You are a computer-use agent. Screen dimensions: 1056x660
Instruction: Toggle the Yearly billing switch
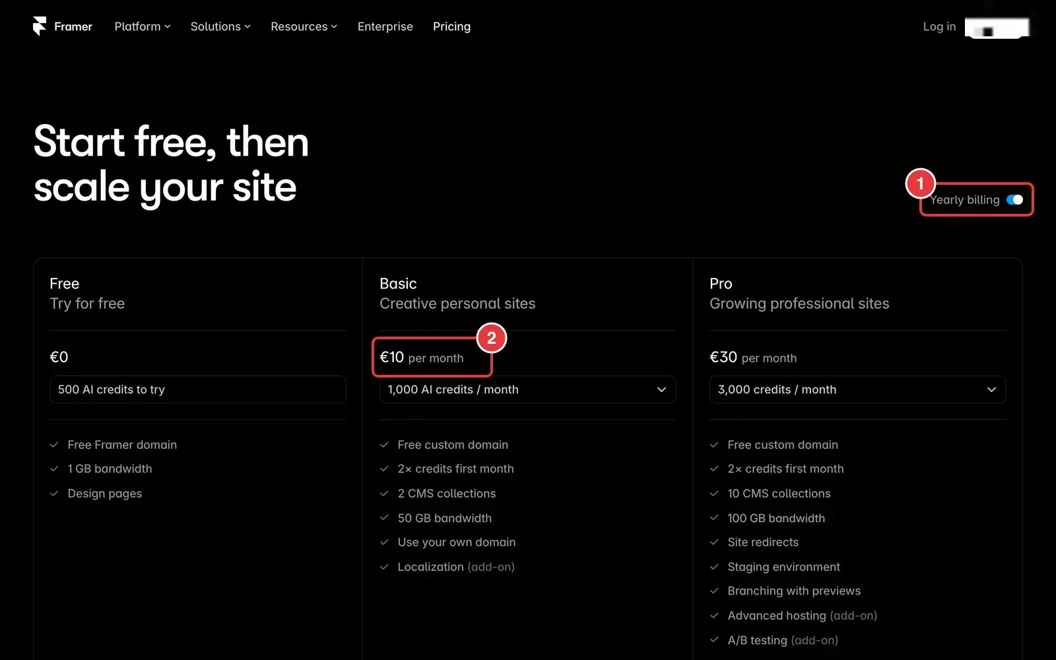pos(1014,200)
